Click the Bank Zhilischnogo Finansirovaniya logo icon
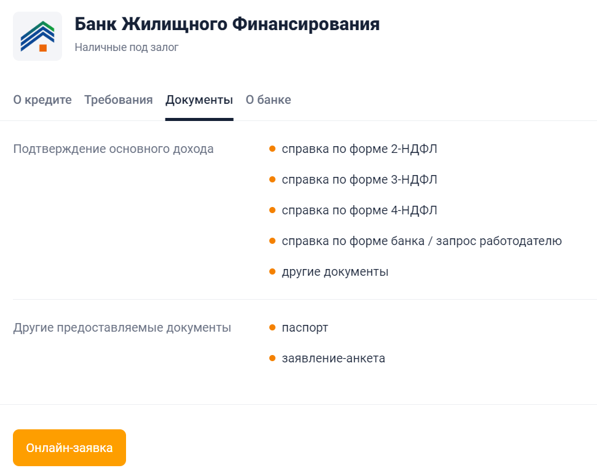This screenshot has height=476, width=597. tap(38, 36)
